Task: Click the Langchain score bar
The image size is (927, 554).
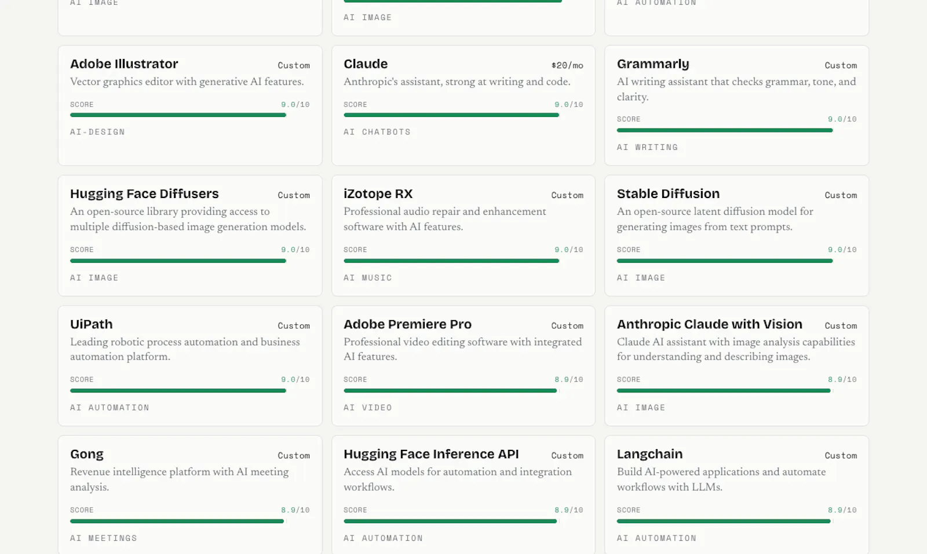Action: (x=737, y=521)
